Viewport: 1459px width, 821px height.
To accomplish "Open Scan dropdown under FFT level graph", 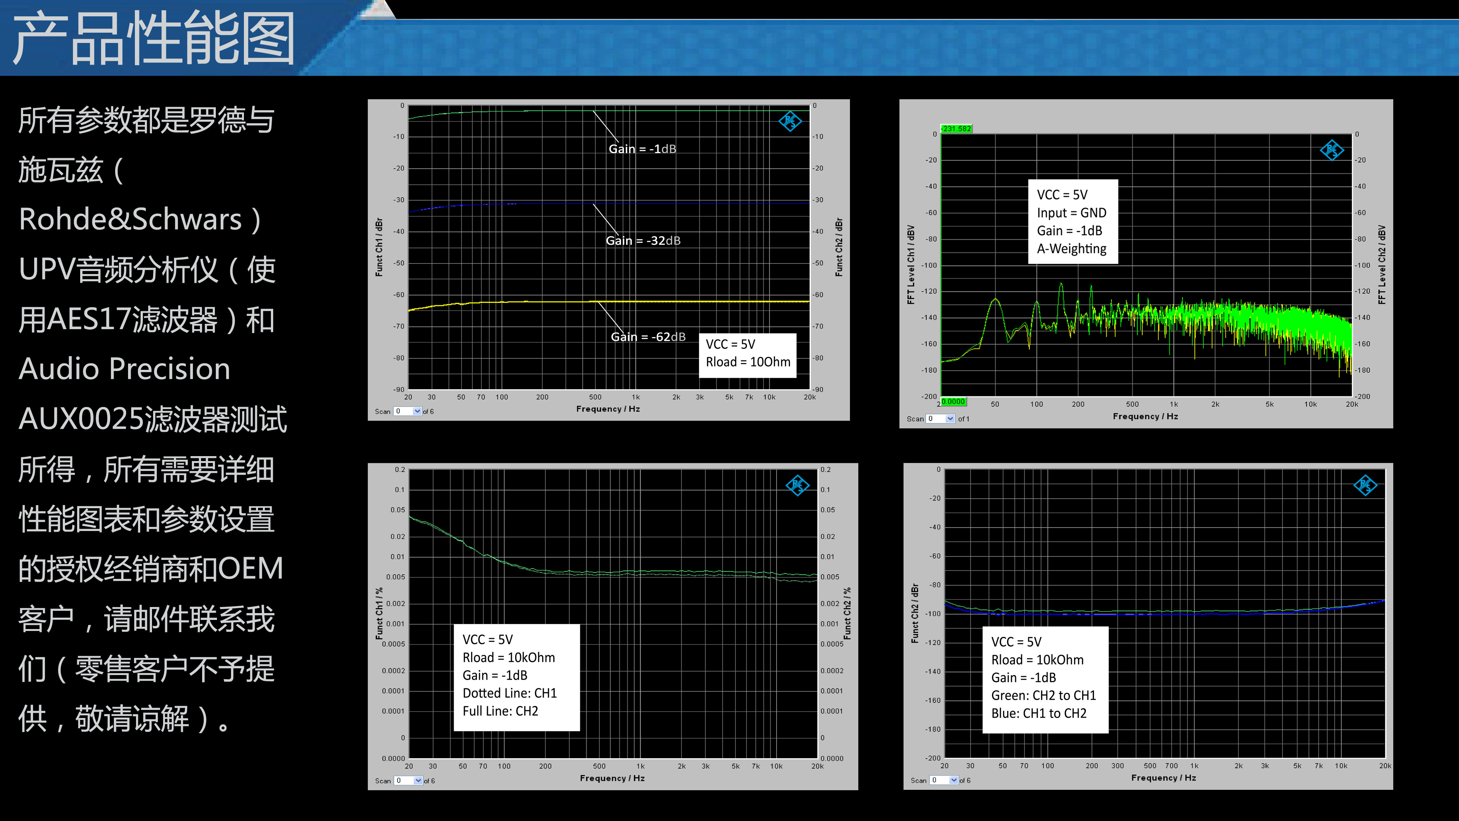I will (x=950, y=419).
